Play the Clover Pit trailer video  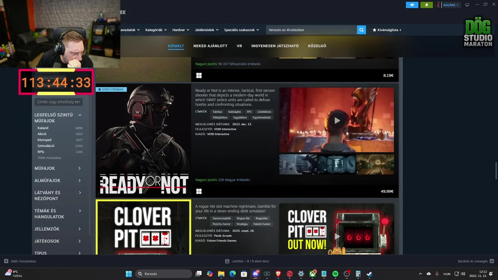(337, 236)
